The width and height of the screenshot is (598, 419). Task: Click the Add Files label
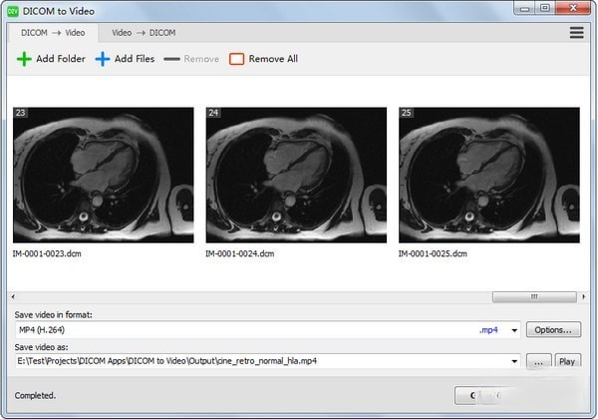tap(135, 59)
